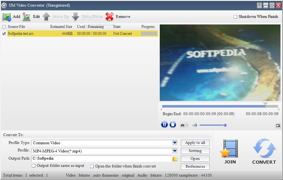The image size is (283, 180).
Task: Click the Move Down arrow icon
Action: tap(75, 17)
